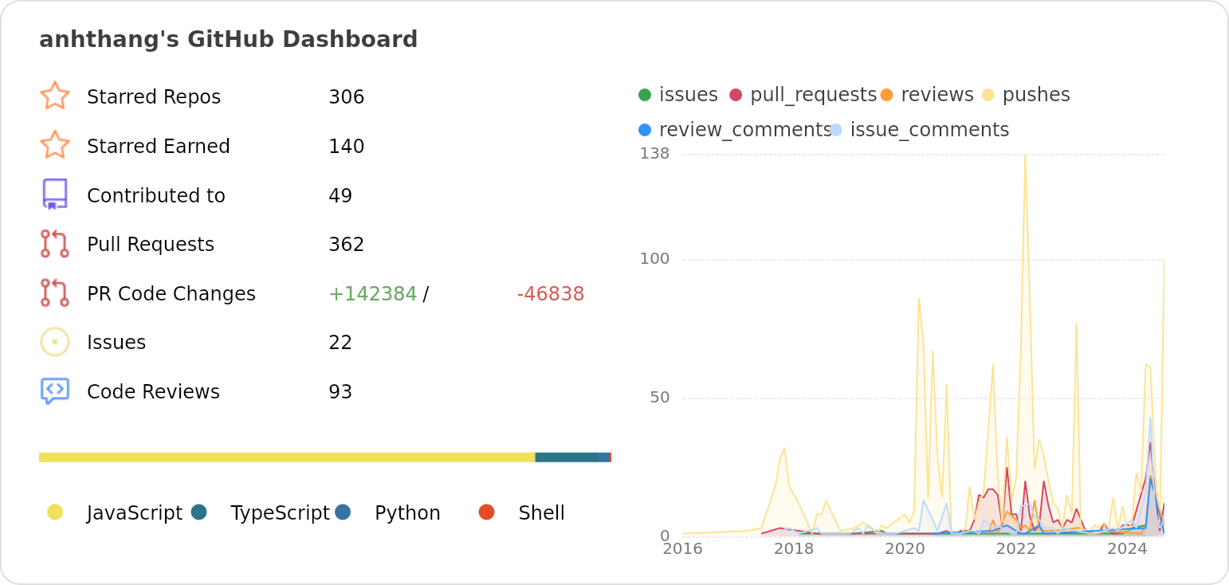
Task: Click the Python blue legend dot
Action: pyautogui.click(x=343, y=512)
